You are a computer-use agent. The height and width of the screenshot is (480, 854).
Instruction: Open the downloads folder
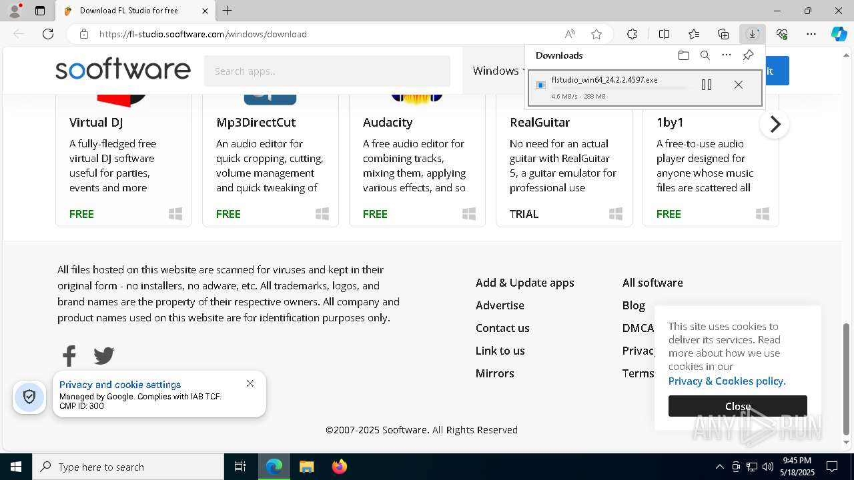tap(683, 55)
